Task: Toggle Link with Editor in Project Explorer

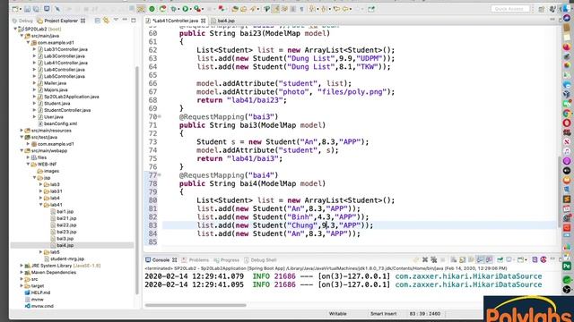Action: [x=106, y=21]
